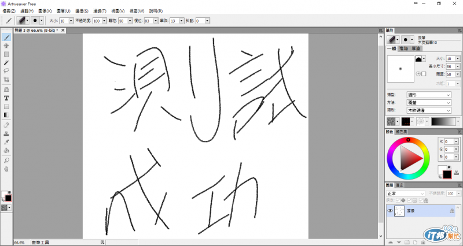
Task: Click the move layer down arrow icon
Action: (x=399, y=242)
